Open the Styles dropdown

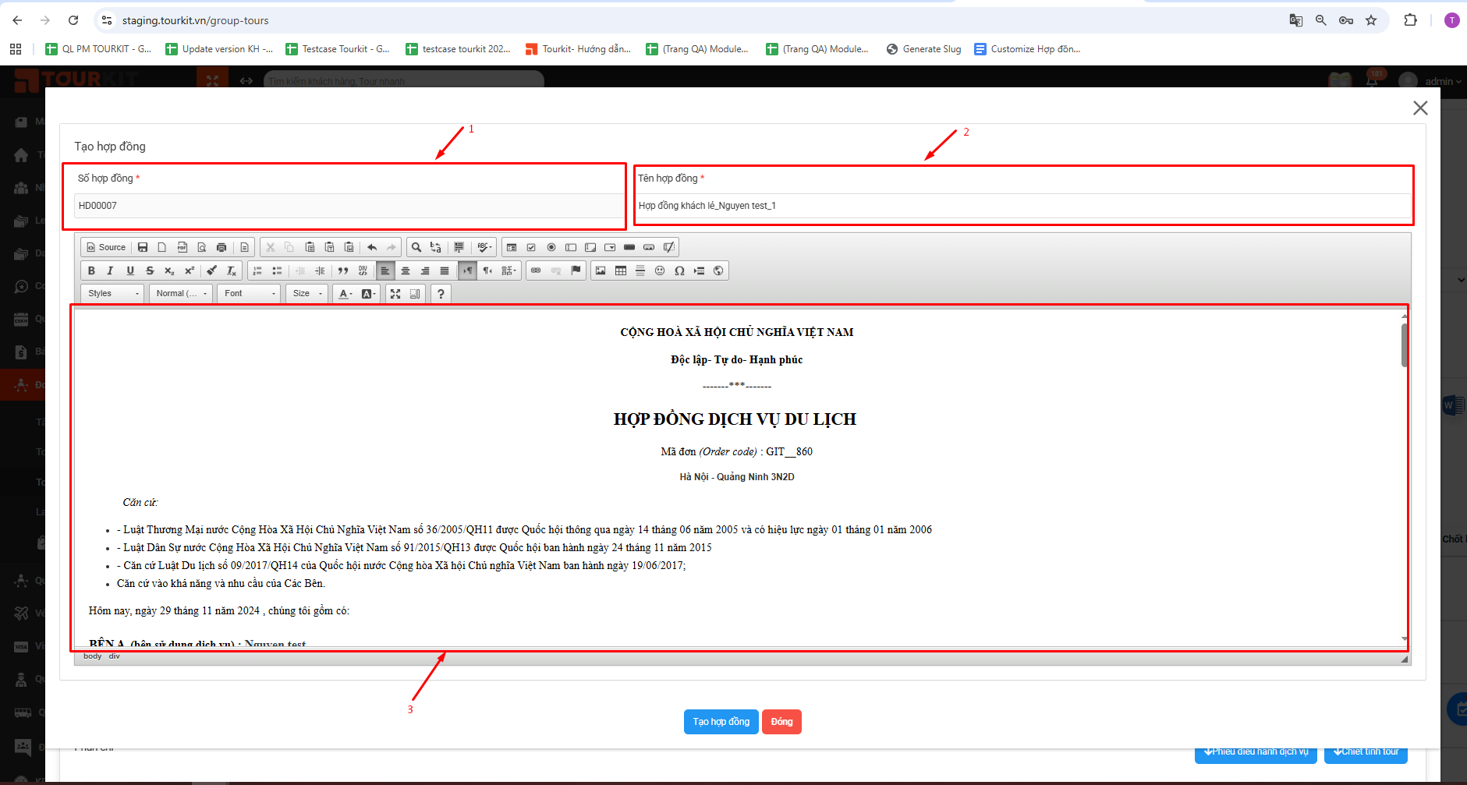point(113,294)
